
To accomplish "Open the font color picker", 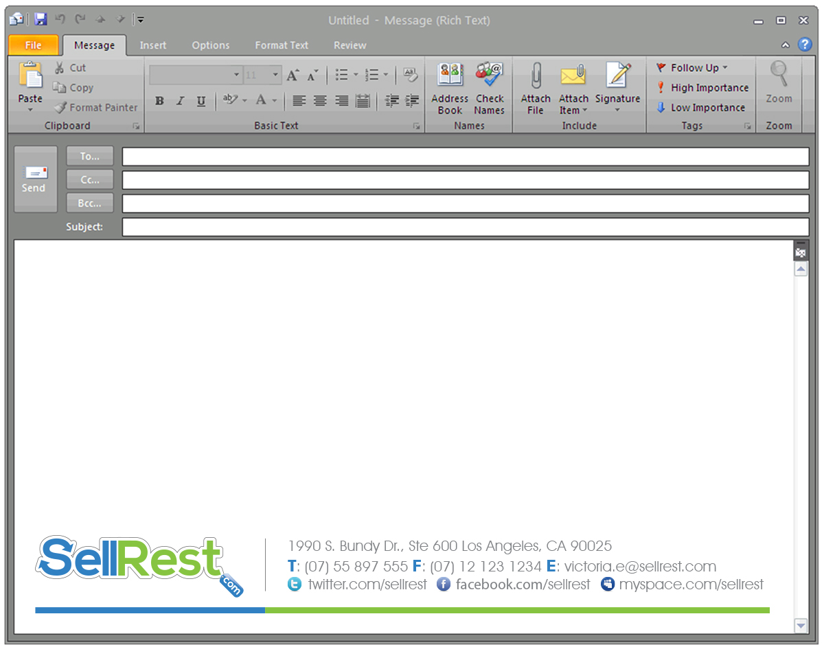I will point(274,101).
